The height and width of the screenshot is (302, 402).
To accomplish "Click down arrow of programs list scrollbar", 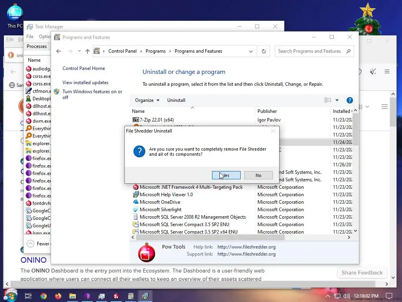I will pyautogui.click(x=355, y=231).
